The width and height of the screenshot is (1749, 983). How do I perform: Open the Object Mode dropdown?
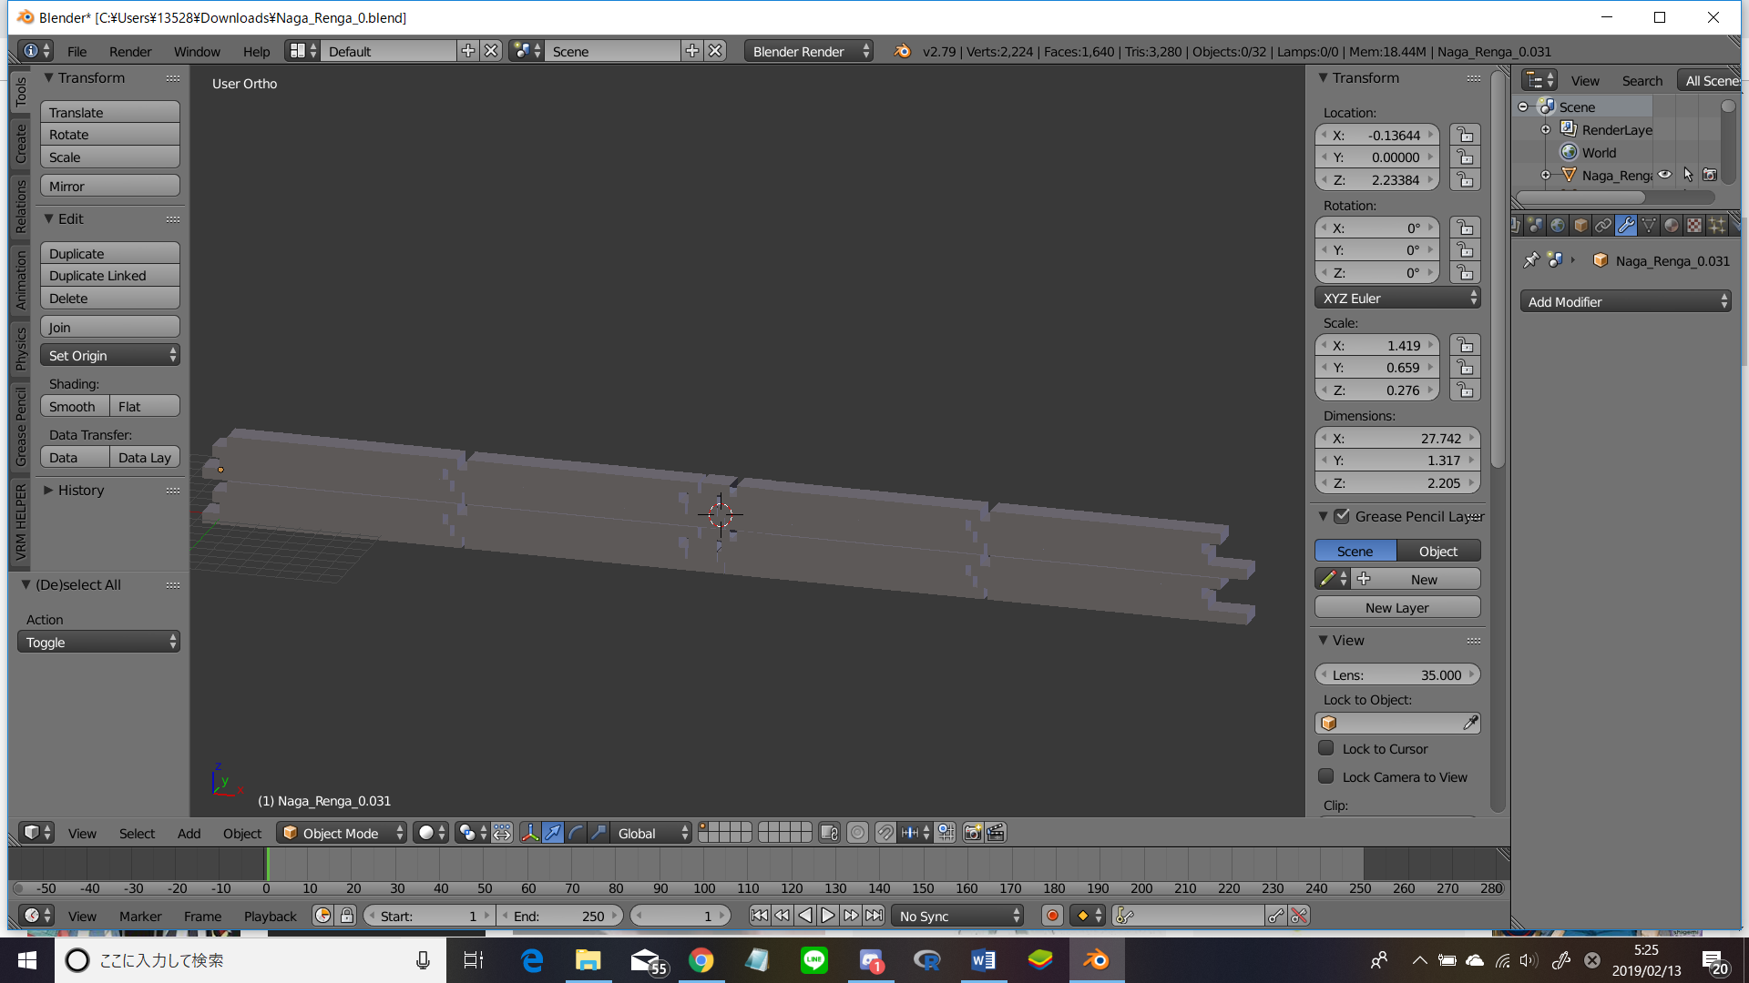coord(343,833)
